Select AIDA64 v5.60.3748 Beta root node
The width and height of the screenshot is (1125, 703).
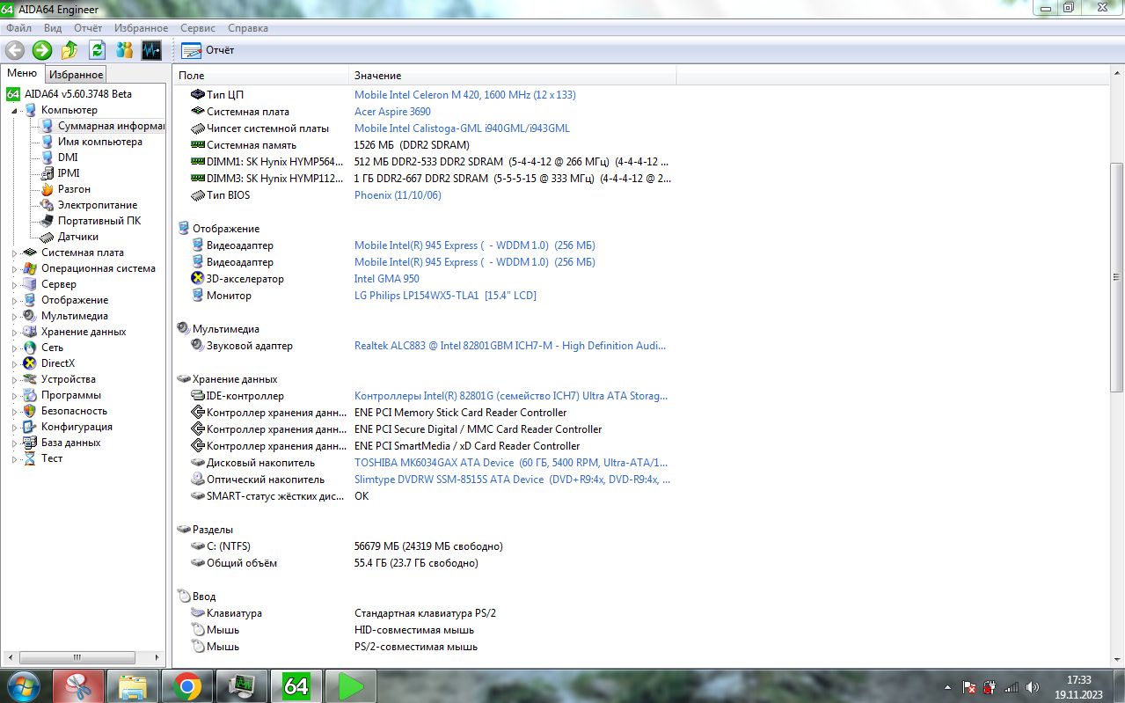[78, 94]
